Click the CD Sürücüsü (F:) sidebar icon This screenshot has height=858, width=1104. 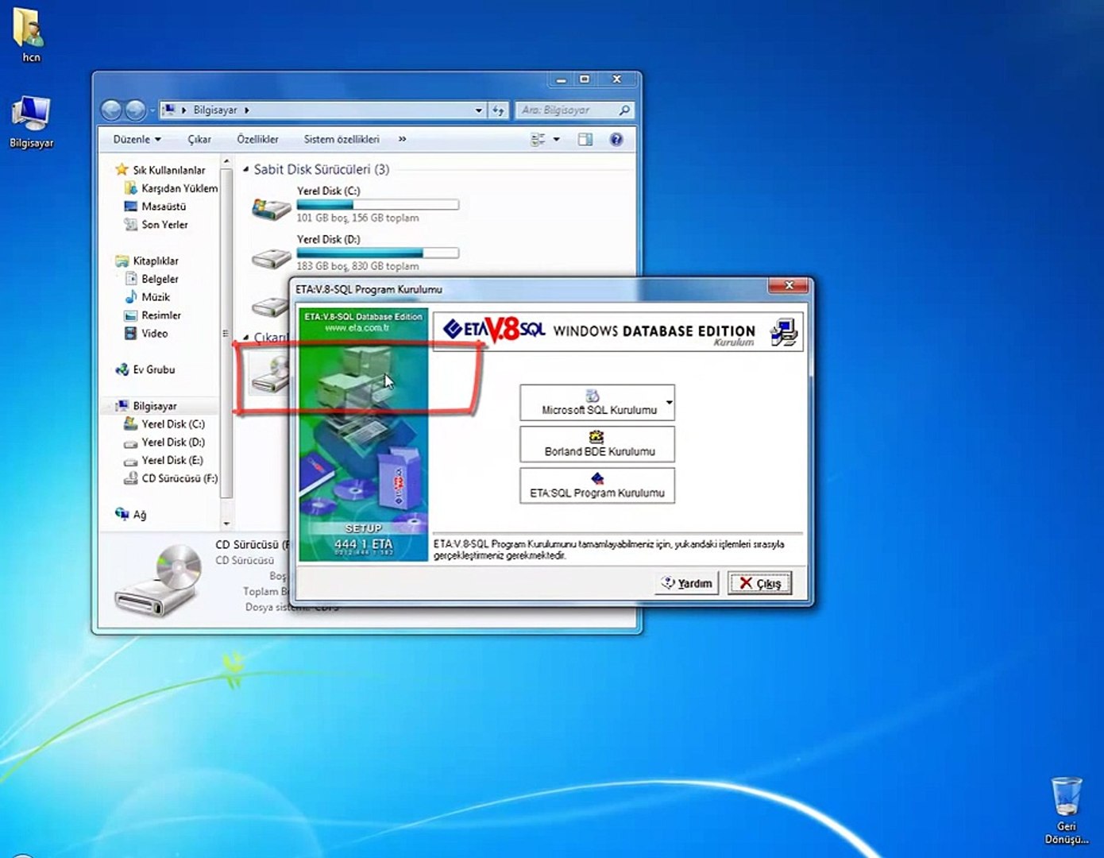[131, 478]
